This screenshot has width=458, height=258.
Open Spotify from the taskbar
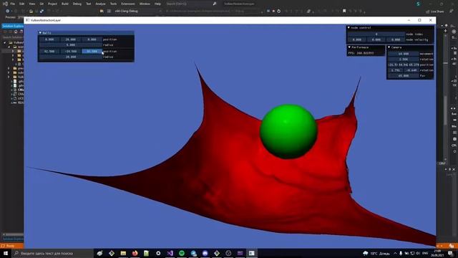182,253
